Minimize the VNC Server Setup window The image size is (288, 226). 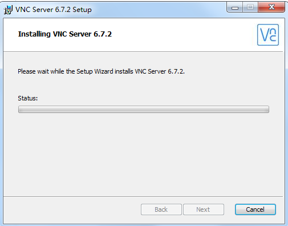[x=235, y=7]
